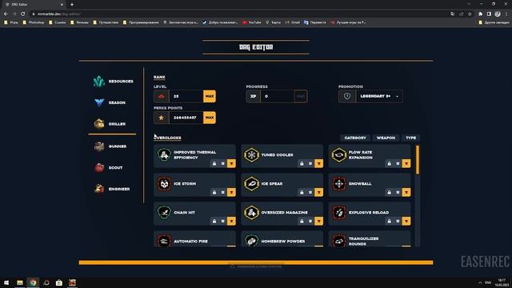Open the Season section icon
Image resolution: width=512 pixels, height=288 pixels.
pos(99,102)
